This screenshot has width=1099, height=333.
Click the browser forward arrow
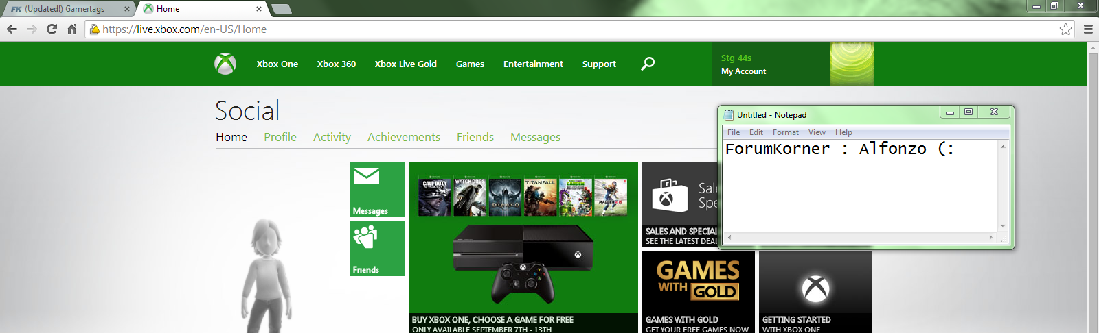[x=32, y=29]
